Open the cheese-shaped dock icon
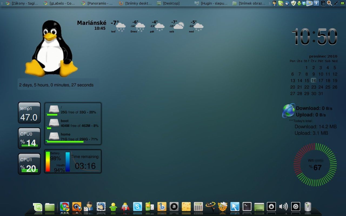Image resolution: width=346 pixels, height=216 pixels. (186, 207)
